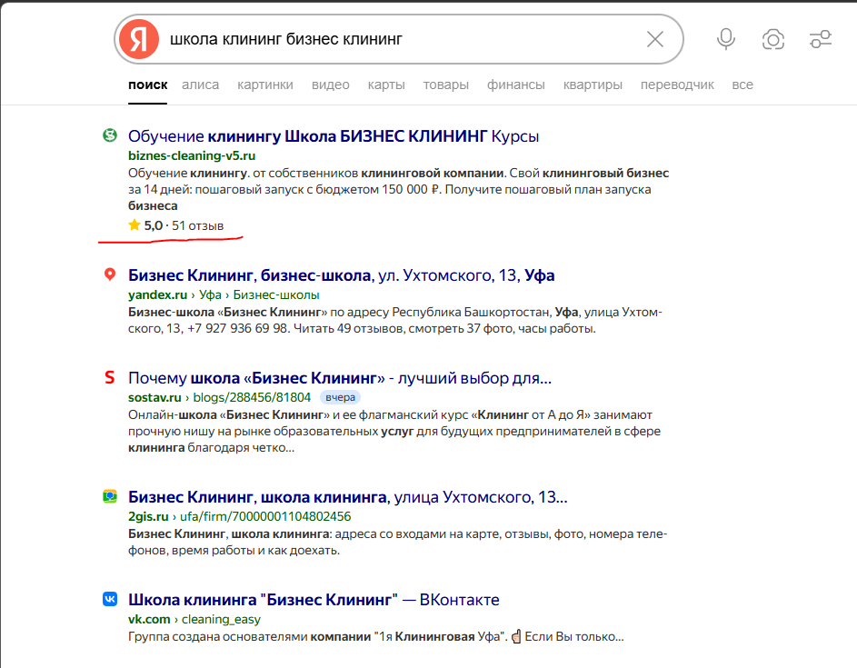Screen dimensions: 857x668
Task: Clear the search query with X icon
Action: (x=654, y=39)
